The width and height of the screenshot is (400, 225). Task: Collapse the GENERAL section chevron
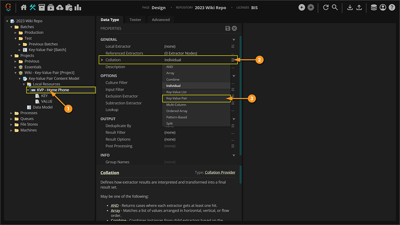[234, 40]
